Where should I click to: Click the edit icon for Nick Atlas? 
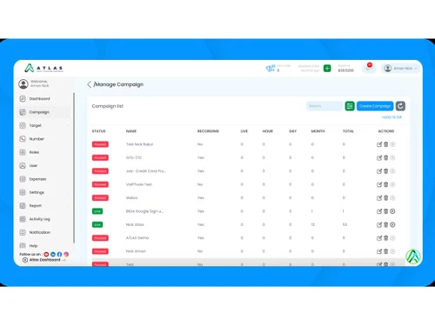point(379,224)
